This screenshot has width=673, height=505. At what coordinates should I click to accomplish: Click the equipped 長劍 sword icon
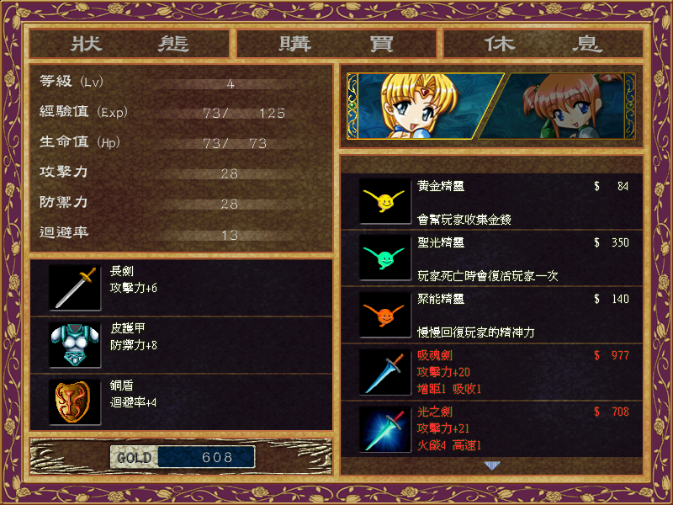(75, 288)
